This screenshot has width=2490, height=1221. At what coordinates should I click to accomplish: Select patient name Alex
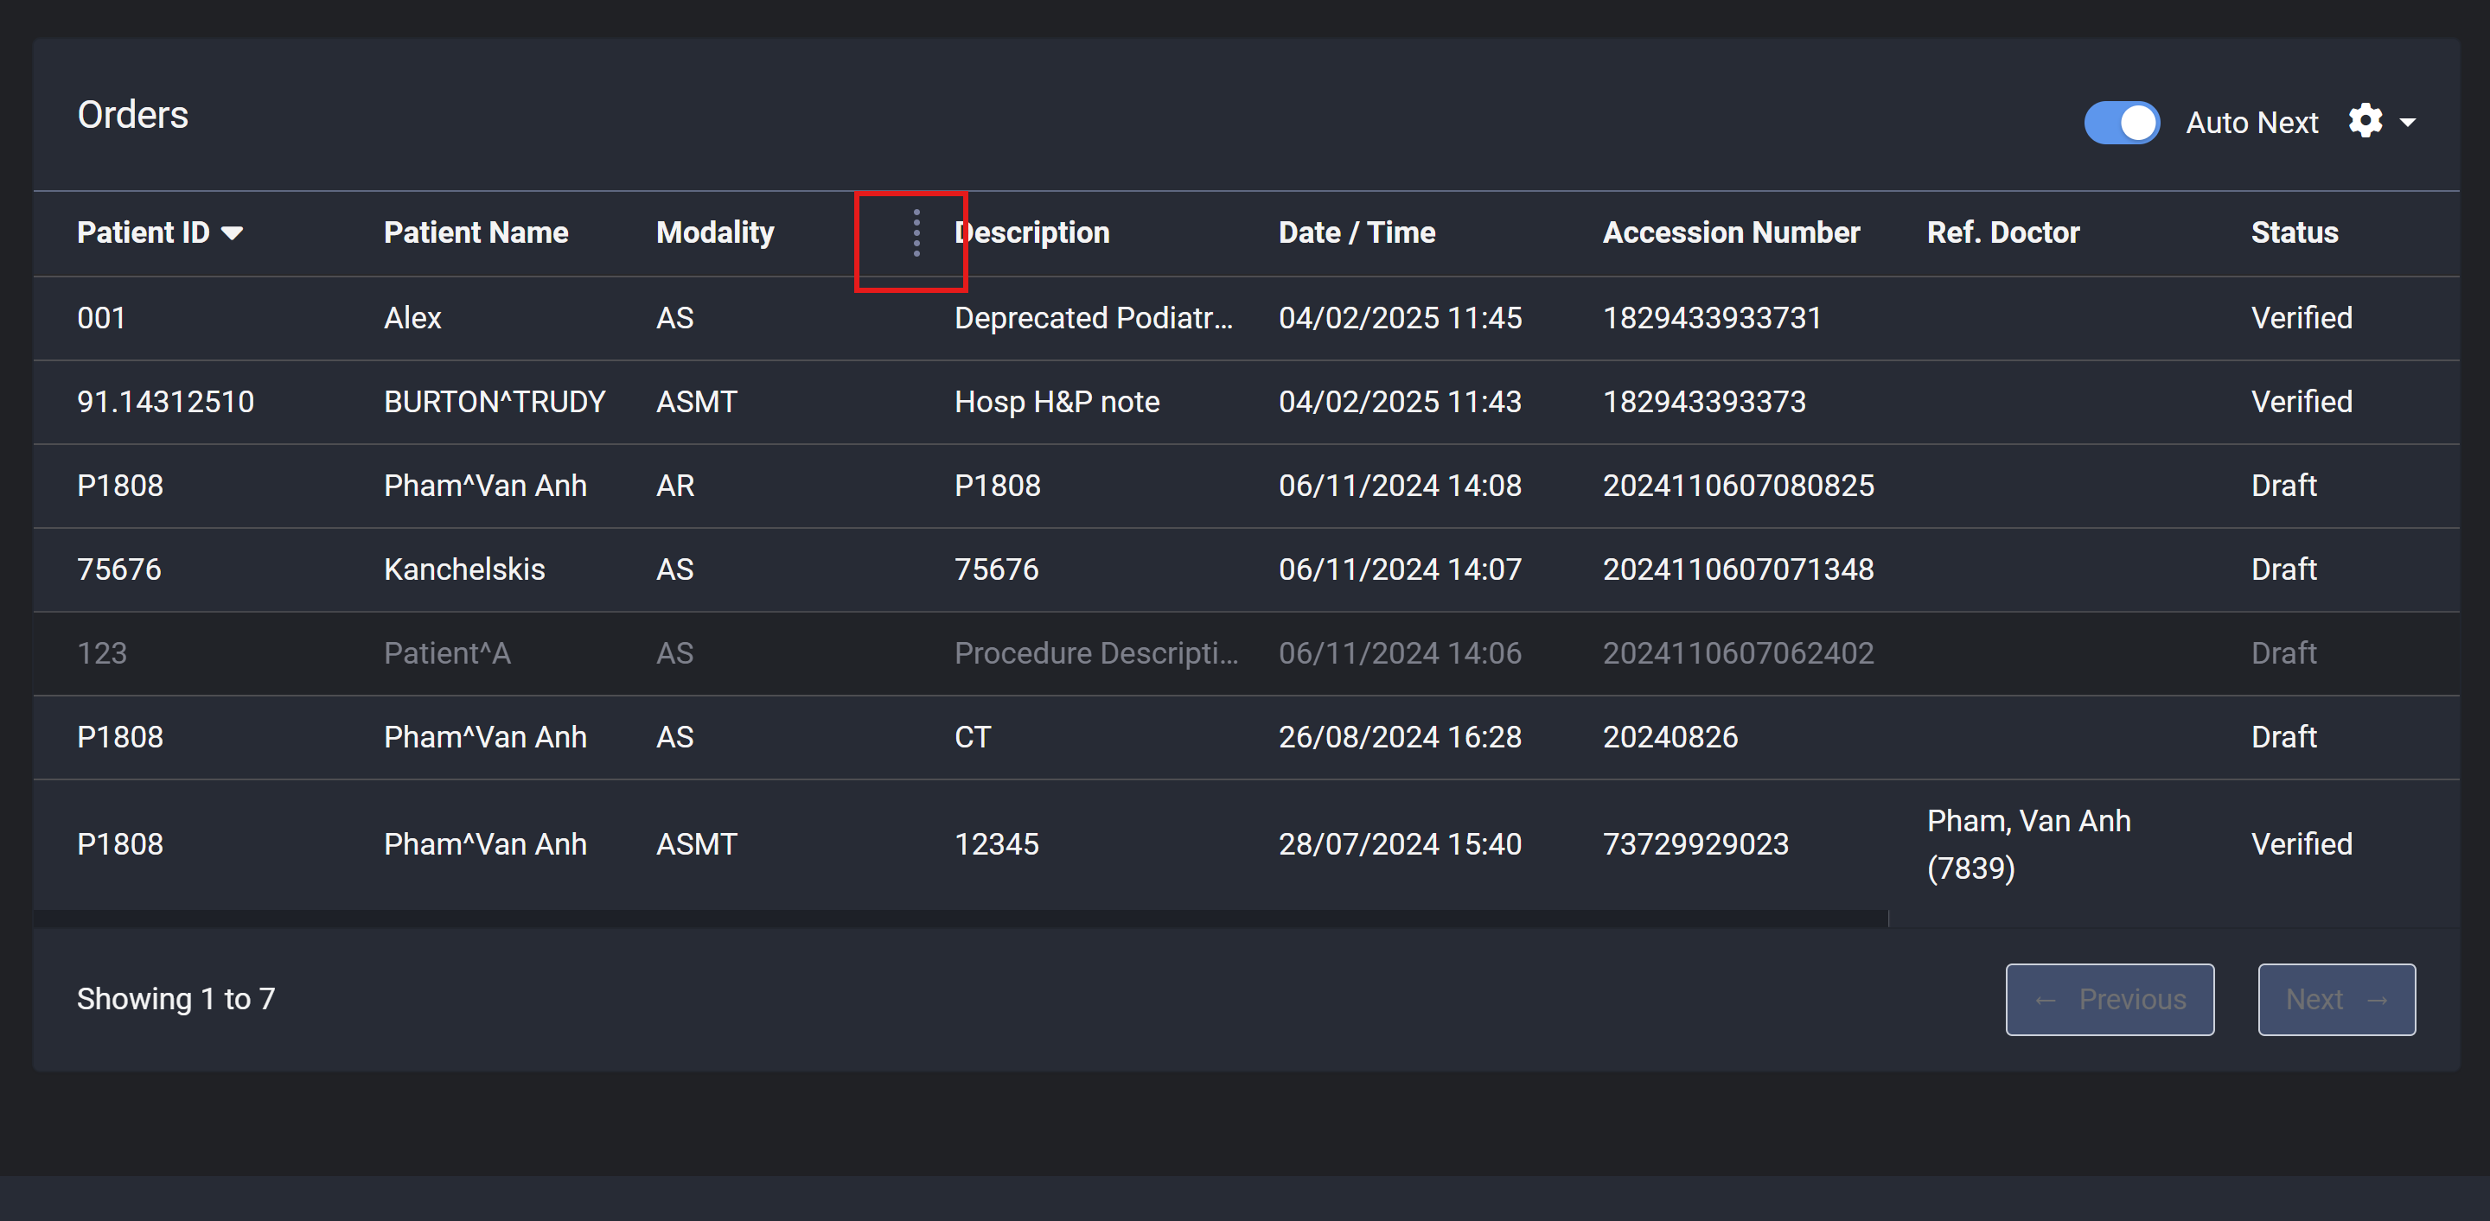[412, 318]
